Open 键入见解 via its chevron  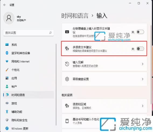point(142,64)
